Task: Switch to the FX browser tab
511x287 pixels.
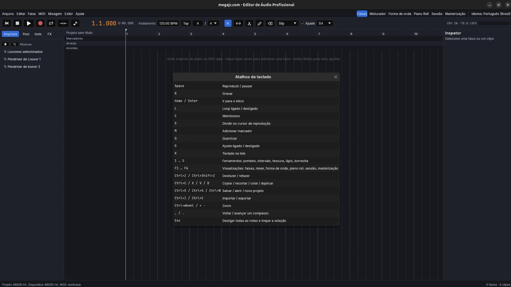Action: coord(50,34)
